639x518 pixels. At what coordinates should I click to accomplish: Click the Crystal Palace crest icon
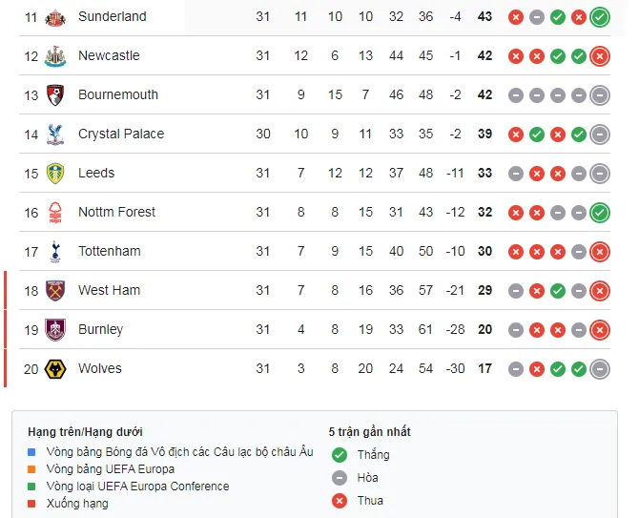55,134
